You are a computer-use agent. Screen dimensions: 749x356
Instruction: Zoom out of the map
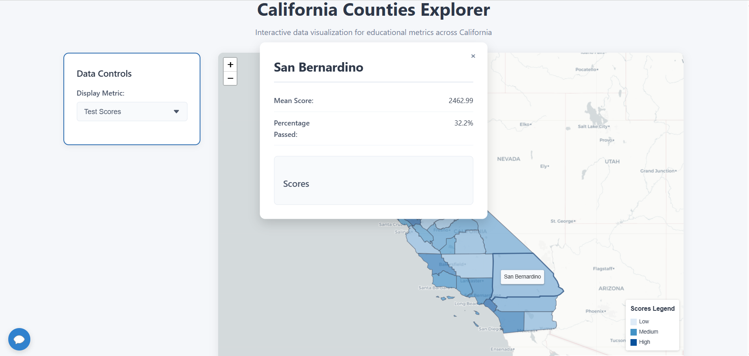(x=230, y=78)
